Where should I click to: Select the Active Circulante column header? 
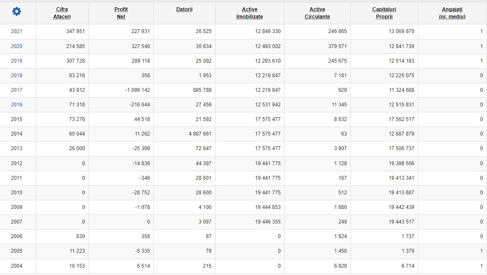(317, 13)
